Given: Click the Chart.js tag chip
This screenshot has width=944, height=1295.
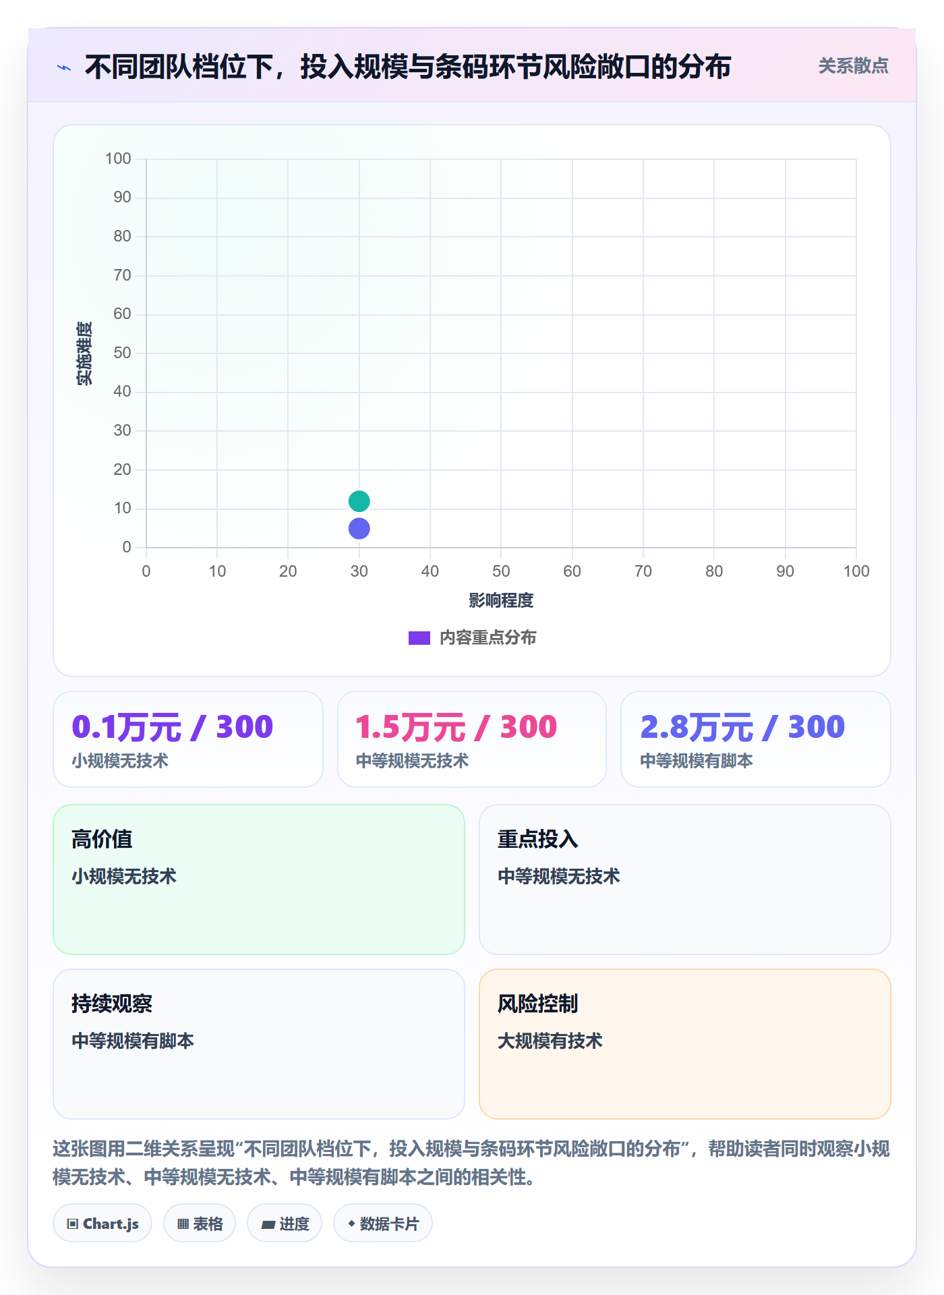Looking at the screenshot, I should point(102,1224).
